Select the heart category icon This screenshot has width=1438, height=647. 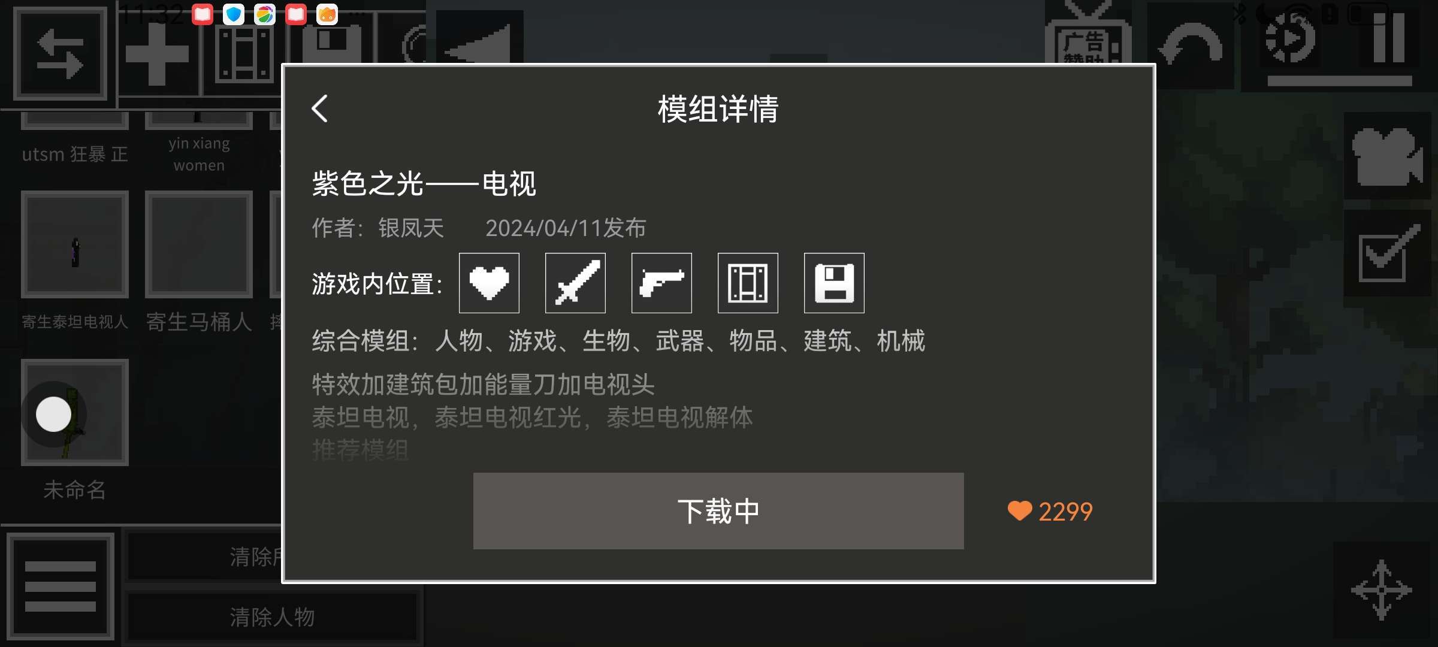pos(489,283)
